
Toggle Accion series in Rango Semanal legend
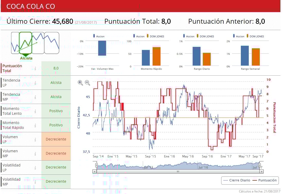[x=238, y=36]
